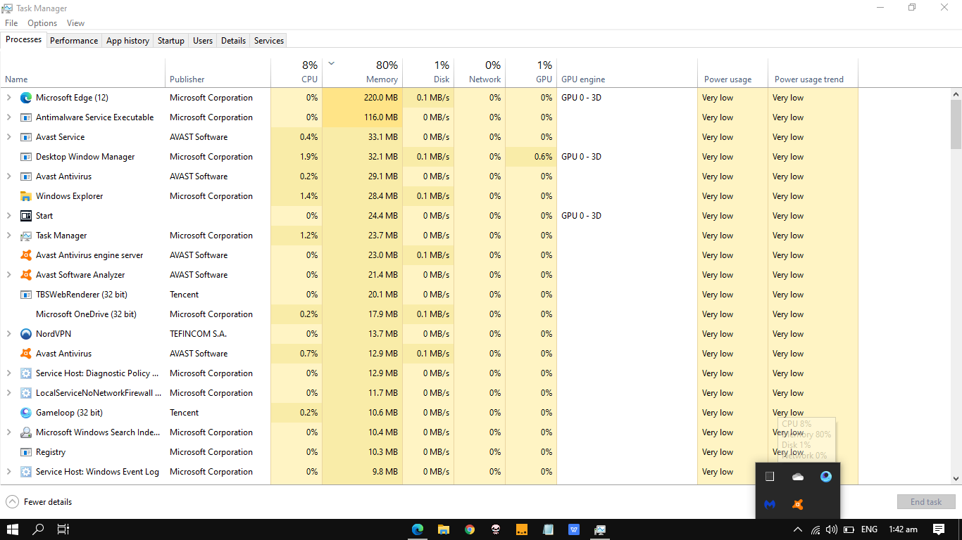The height and width of the screenshot is (540, 962).
Task: Collapse view with Fewer details arrow
Action: [13, 502]
